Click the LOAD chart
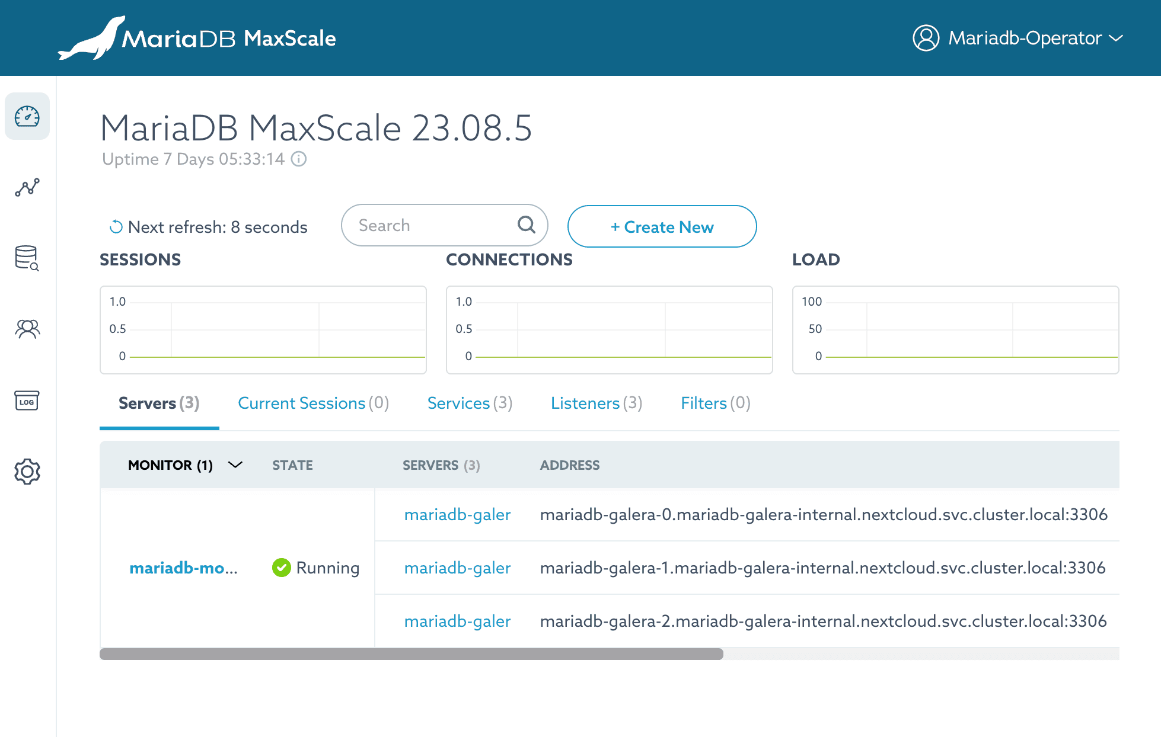 click(956, 330)
